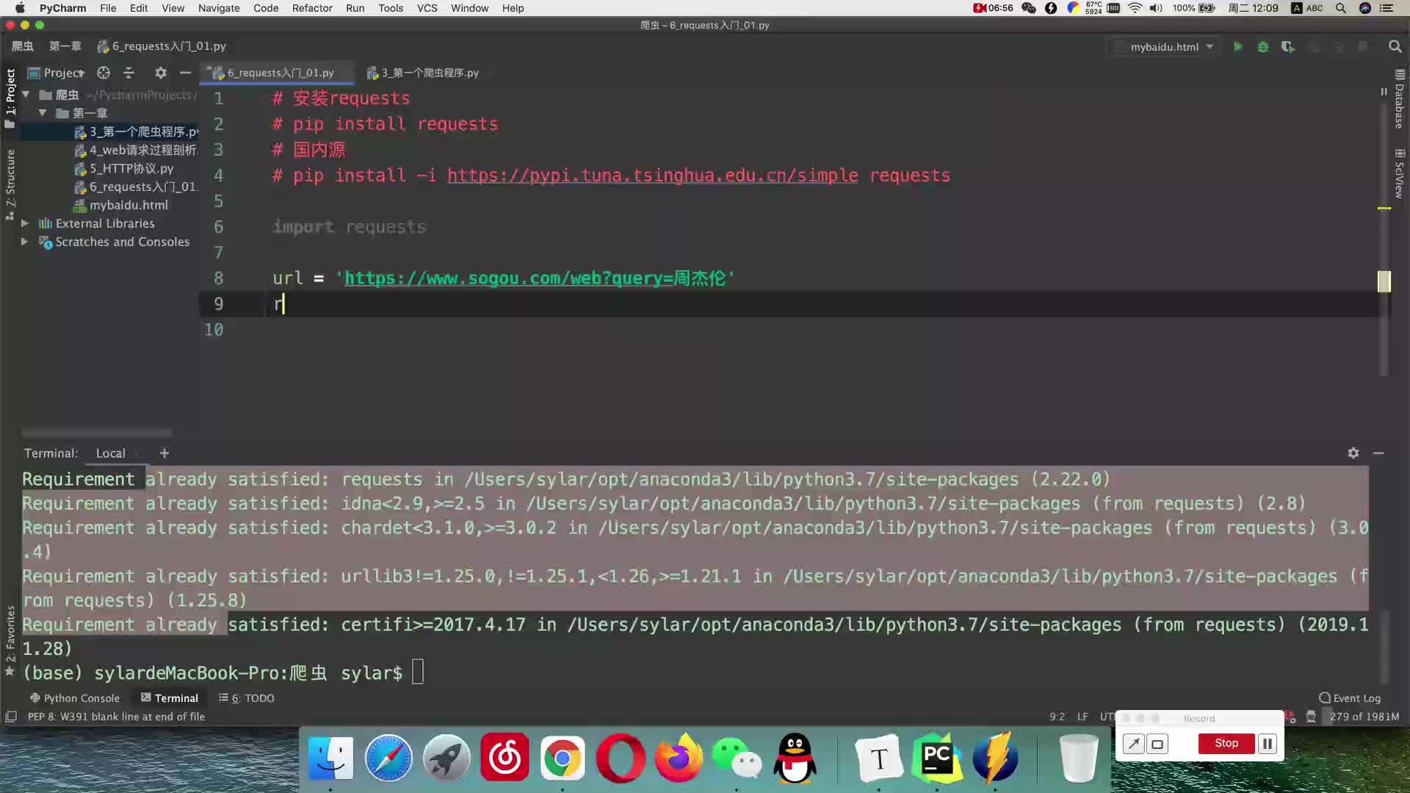Open Firefox from the Dock
Viewport: 1410px width, 793px height.
[x=679, y=758]
